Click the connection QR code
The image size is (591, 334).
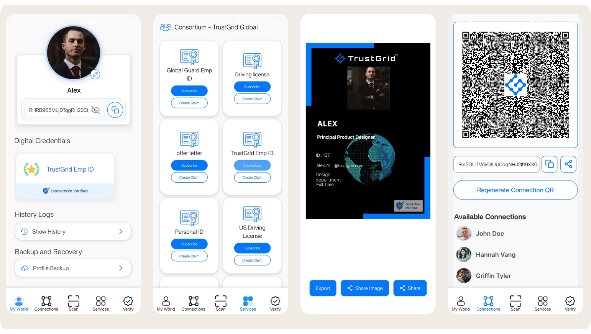tap(515, 85)
